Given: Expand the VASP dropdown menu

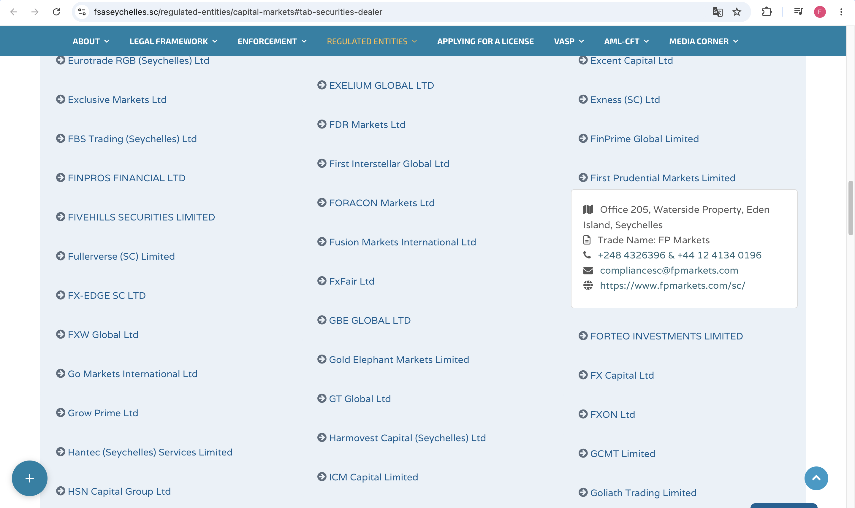Looking at the screenshot, I should (x=569, y=42).
